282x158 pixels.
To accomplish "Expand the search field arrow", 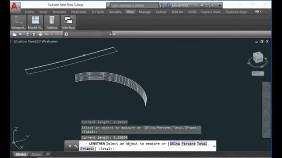I will 108,6.
